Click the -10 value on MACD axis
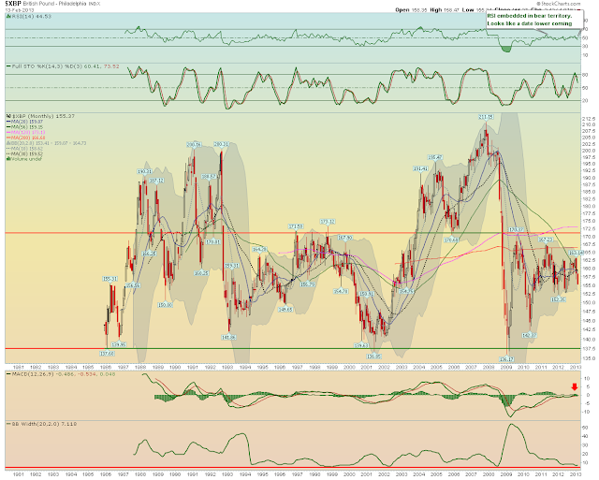Image resolution: width=599 pixels, height=480 pixels. click(586, 412)
